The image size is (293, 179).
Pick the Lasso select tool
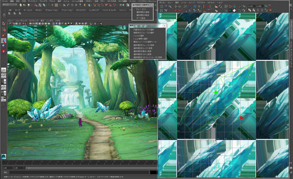pos(4,29)
